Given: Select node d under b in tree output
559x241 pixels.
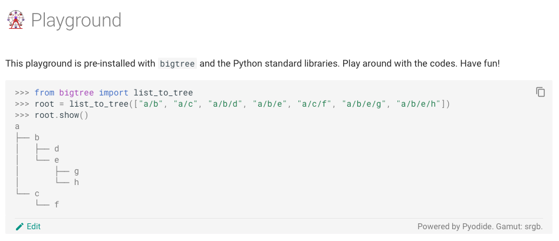Looking at the screenshot, I should [x=57, y=148].
